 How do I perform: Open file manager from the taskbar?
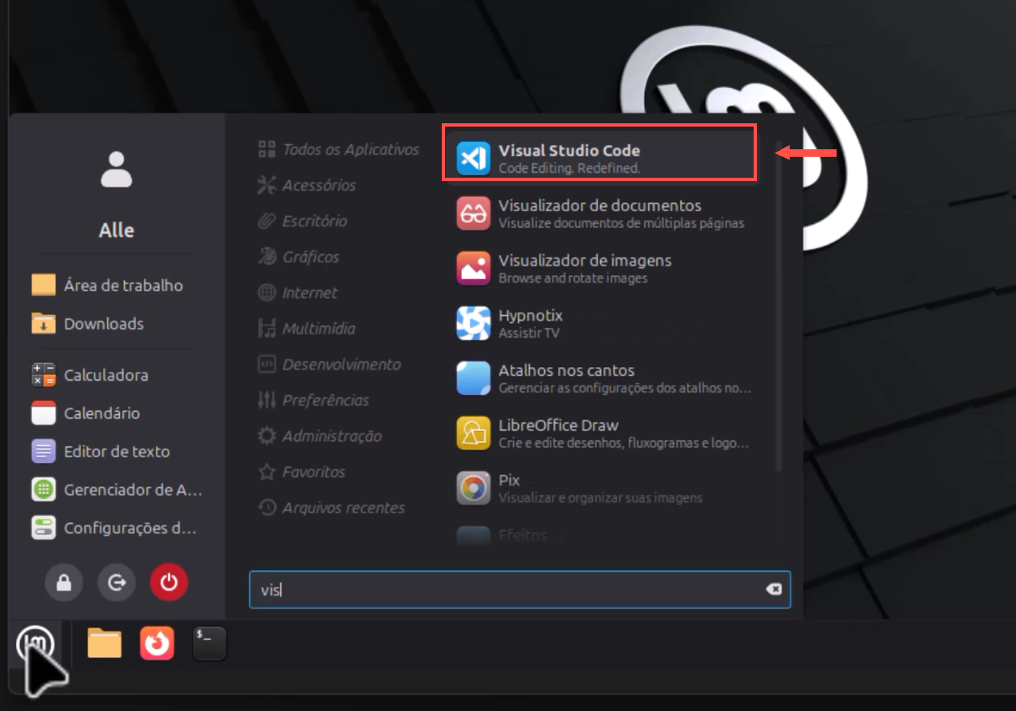point(105,644)
